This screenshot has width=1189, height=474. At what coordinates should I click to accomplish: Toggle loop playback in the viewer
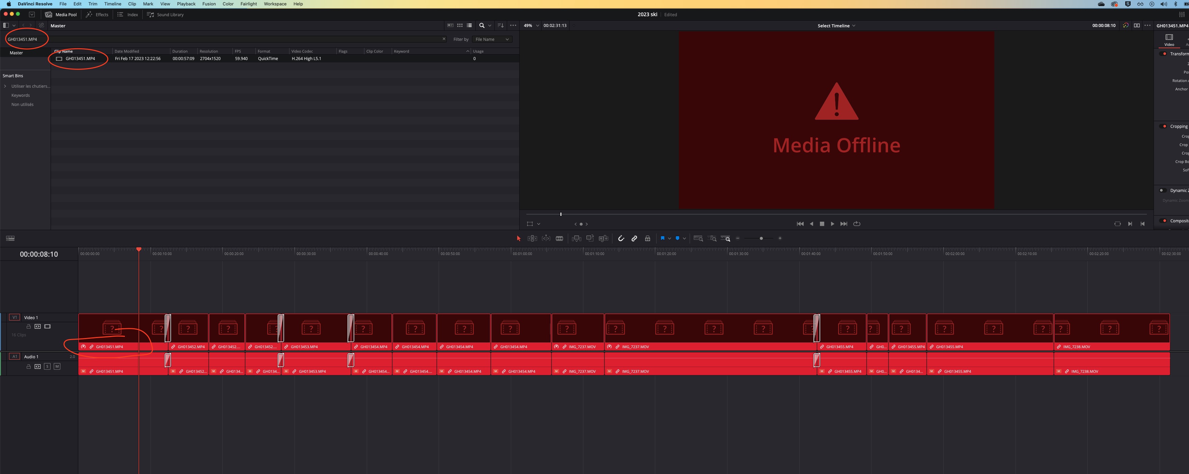click(x=857, y=224)
